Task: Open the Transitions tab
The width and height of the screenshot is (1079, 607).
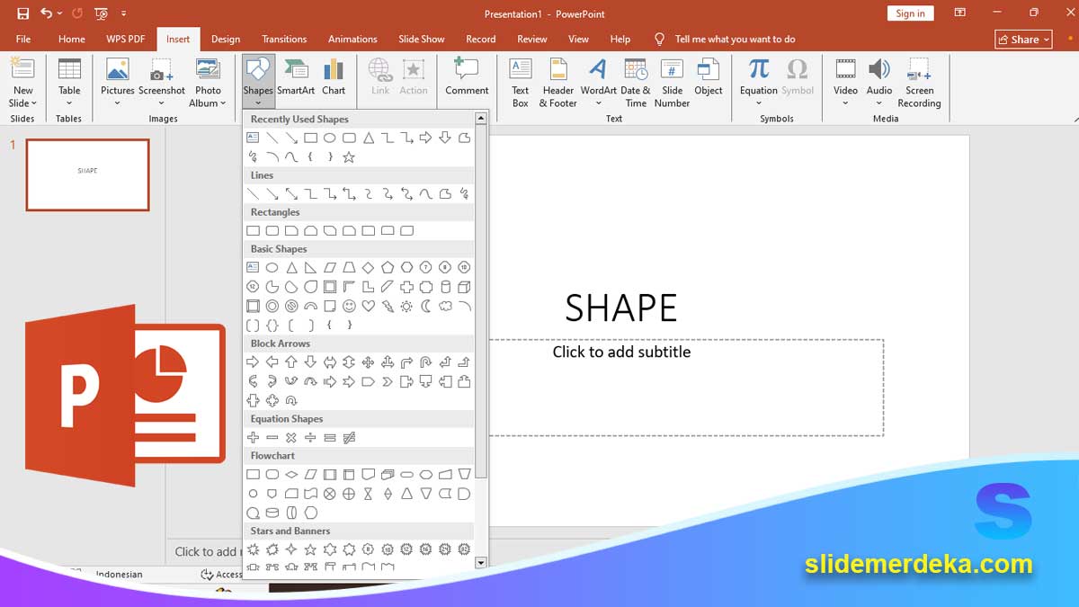Action: click(284, 40)
